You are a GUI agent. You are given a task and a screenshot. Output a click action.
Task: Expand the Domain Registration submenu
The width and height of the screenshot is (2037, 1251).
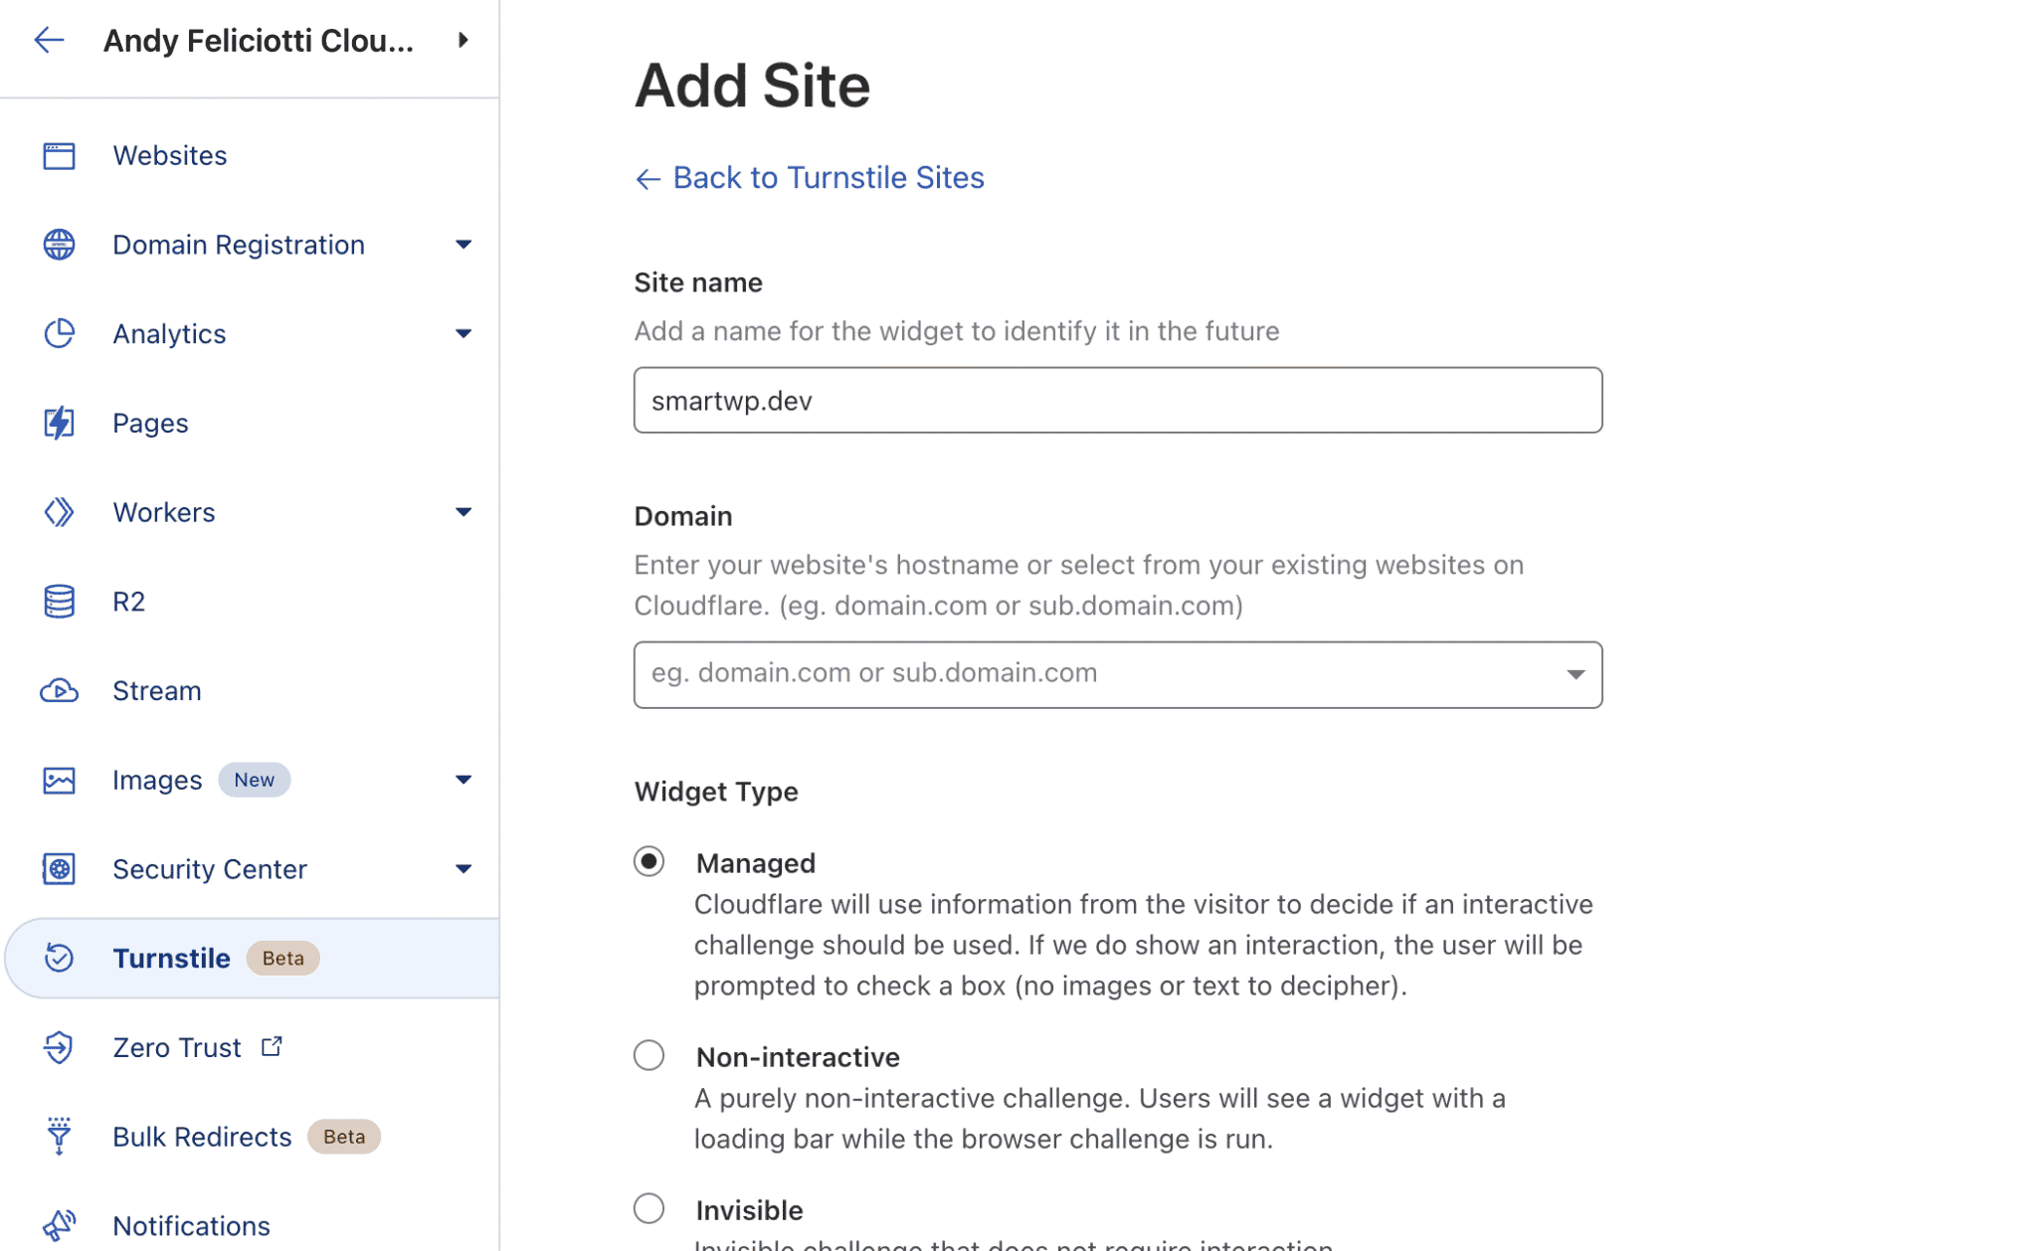[x=463, y=244]
